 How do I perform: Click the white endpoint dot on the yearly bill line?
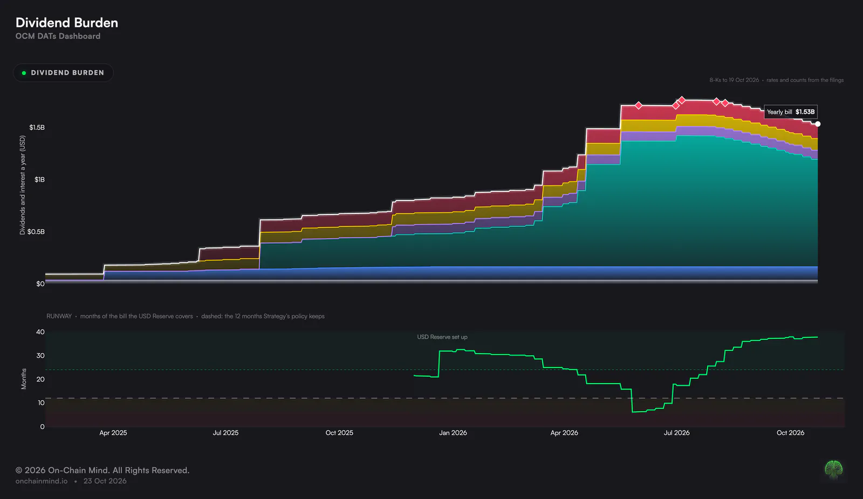818,124
